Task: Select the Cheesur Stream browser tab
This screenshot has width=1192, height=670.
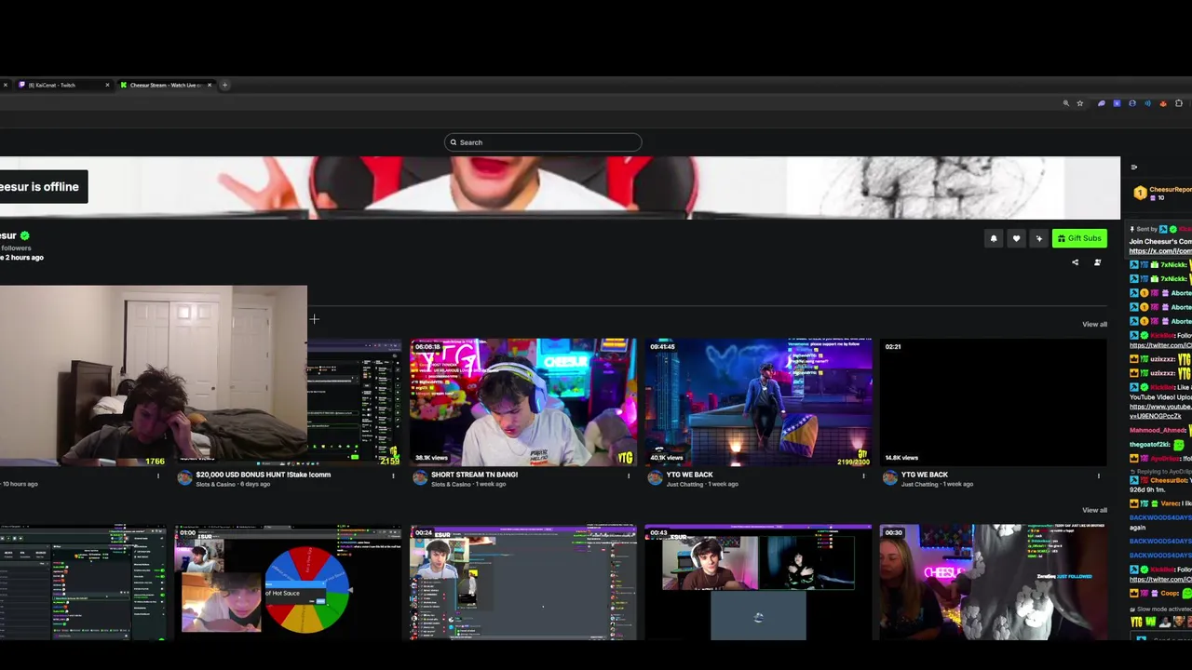Action: (165, 85)
